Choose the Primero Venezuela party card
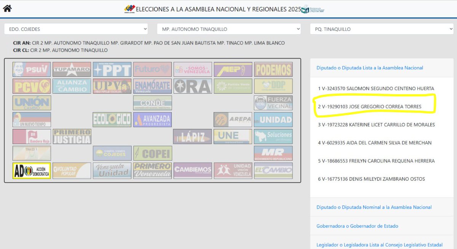The width and height of the screenshot is (457, 249). pos(152,170)
